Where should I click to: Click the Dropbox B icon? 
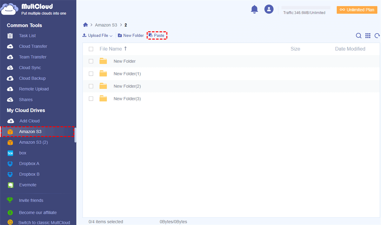[x=10, y=174]
